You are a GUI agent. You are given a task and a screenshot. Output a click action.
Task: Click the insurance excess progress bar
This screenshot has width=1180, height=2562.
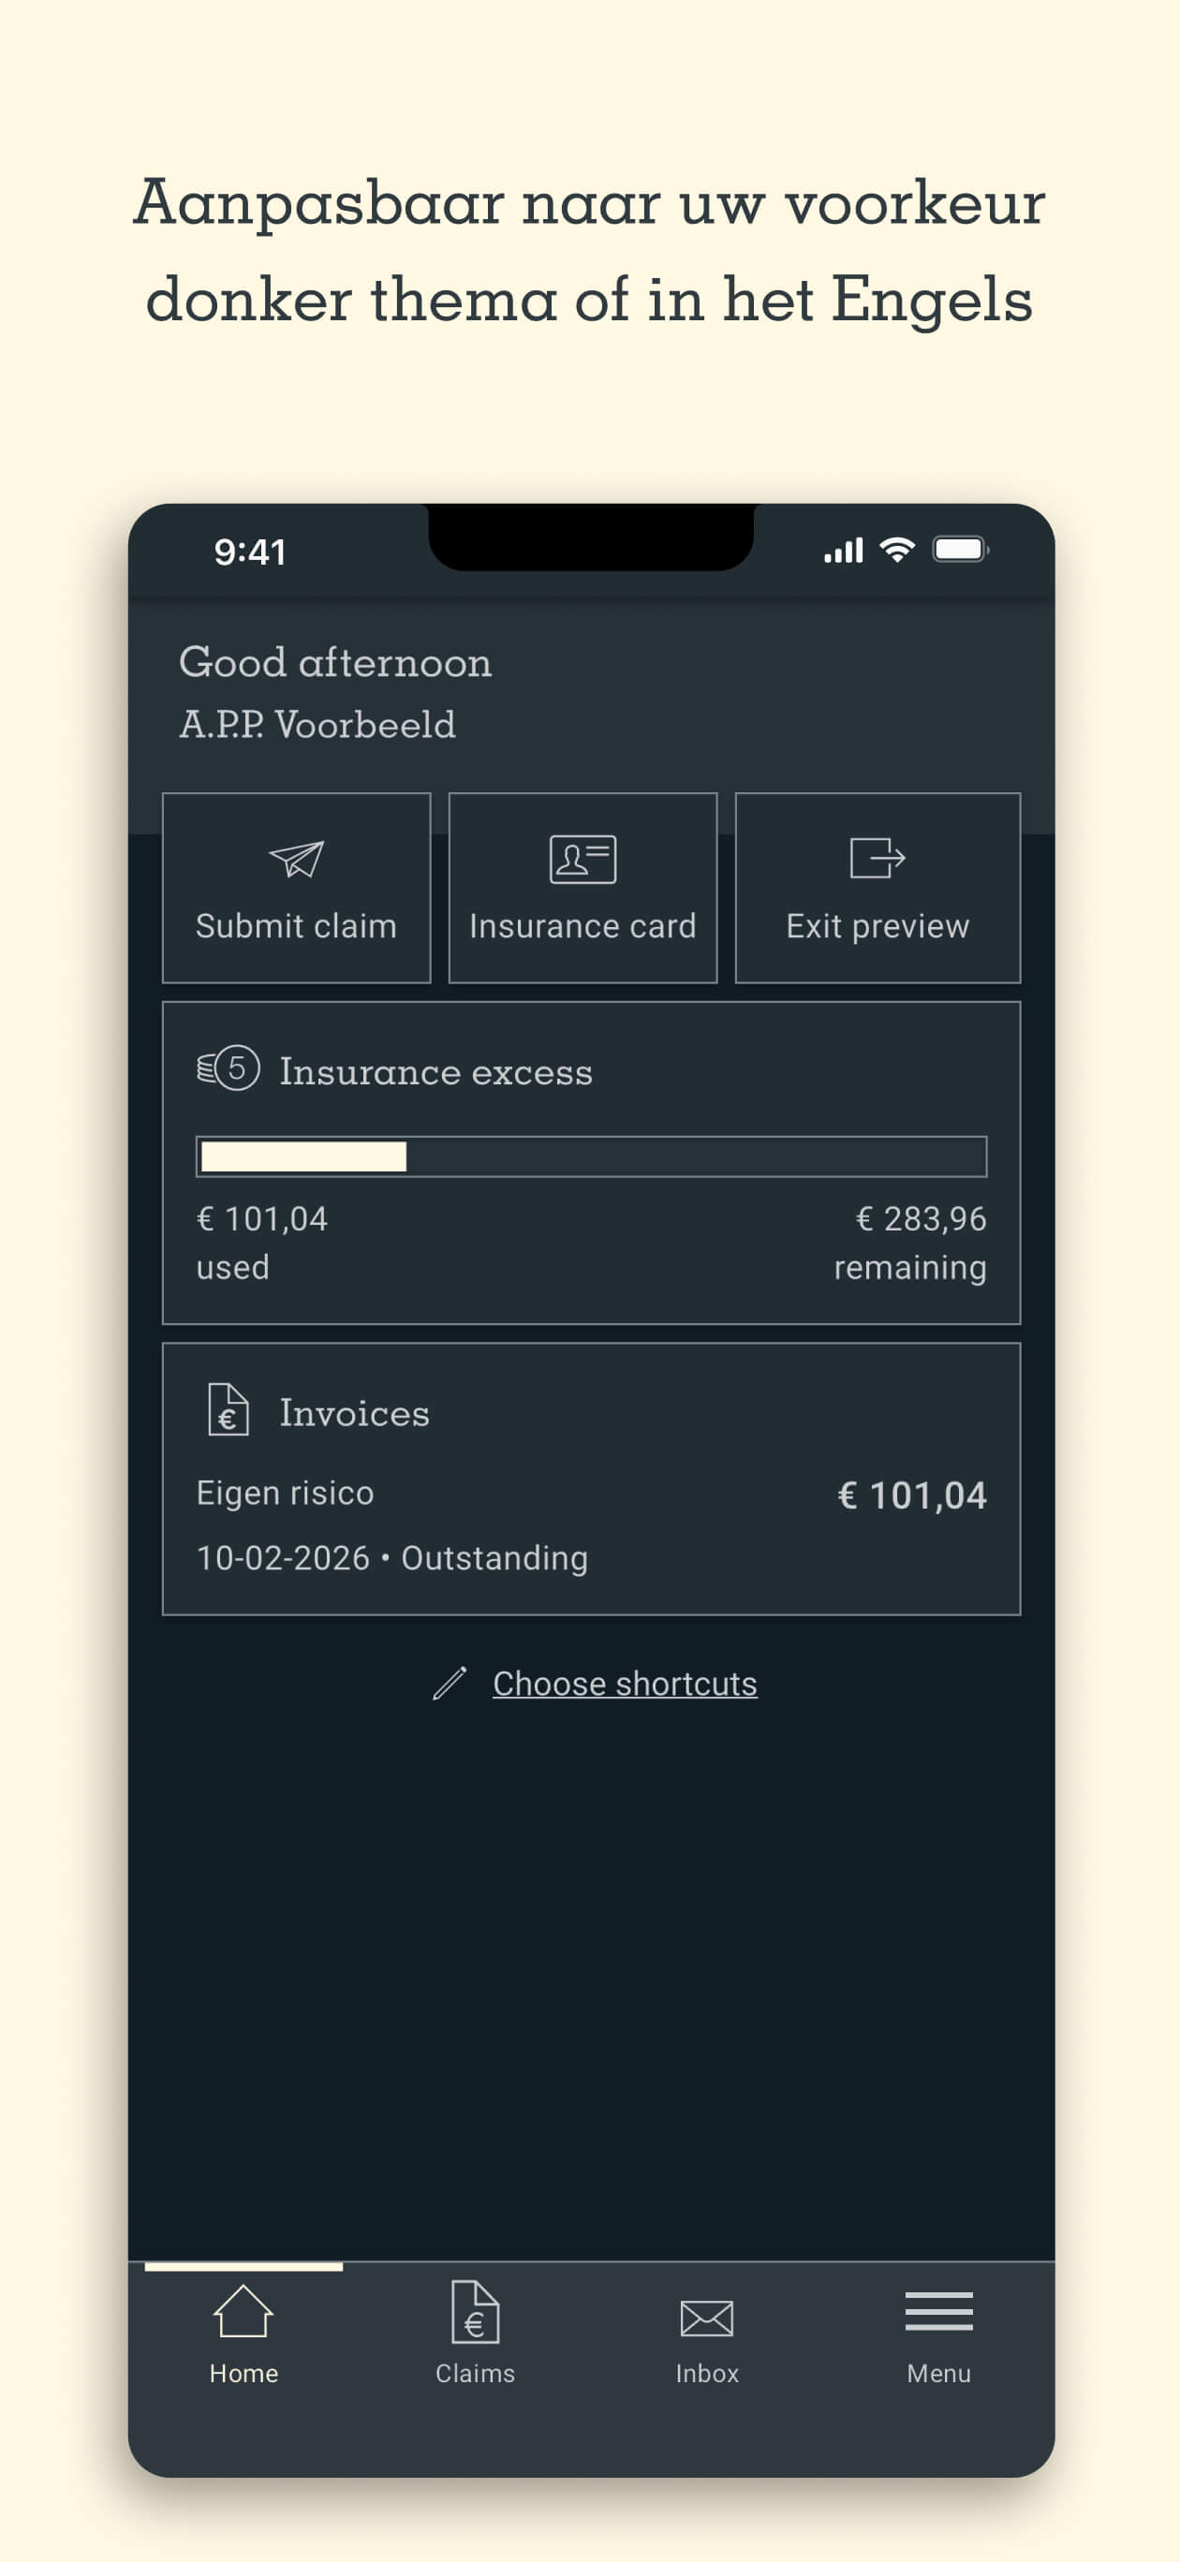click(x=591, y=1156)
